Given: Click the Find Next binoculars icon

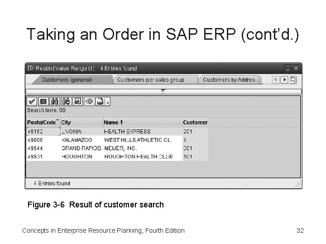Looking at the screenshot, I should pos(66,102).
